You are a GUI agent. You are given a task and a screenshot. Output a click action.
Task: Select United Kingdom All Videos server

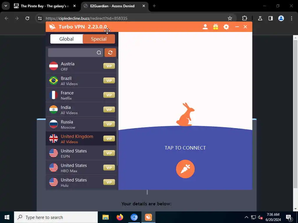[81, 139]
